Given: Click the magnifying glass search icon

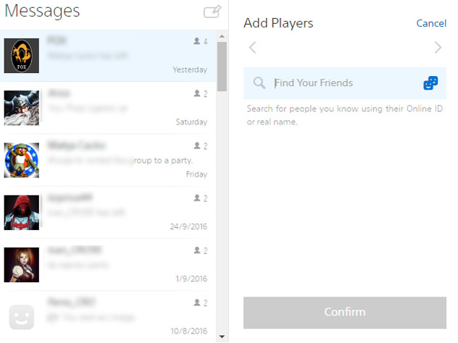Looking at the screenshot, I should [259, 83].
